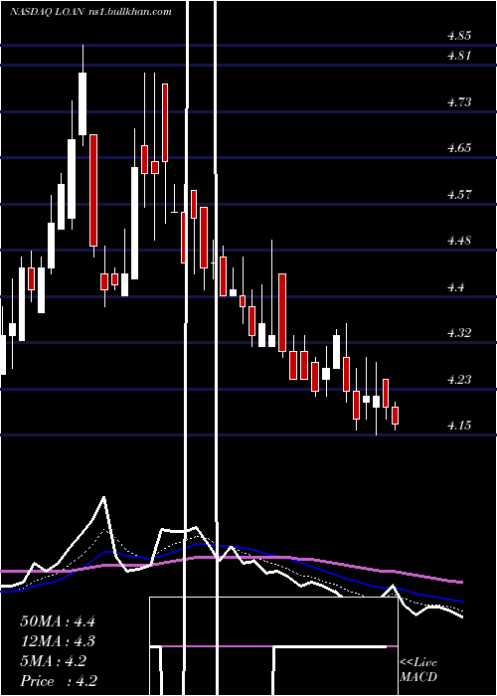Click the 4.85 price axis label

tap(459, 36)
